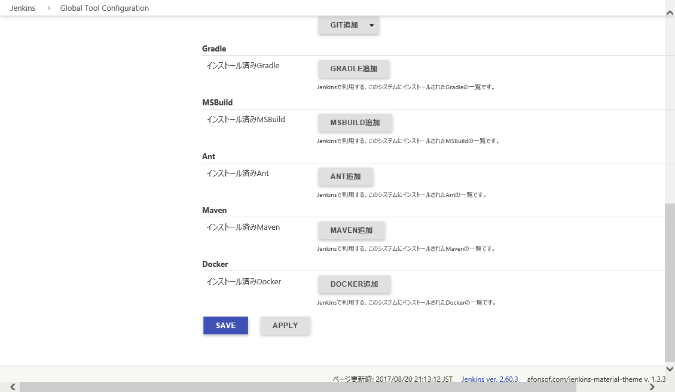675x392 pixels.
Task: Click the MSBuildの一覧です description text
Action: tap(408, 141)
